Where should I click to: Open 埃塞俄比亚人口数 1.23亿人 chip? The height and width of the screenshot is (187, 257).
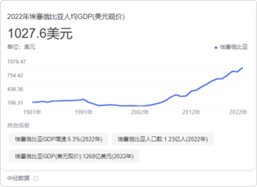[x=163, y=139]
